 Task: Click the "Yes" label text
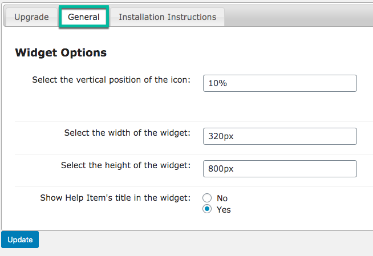(224, 210)
